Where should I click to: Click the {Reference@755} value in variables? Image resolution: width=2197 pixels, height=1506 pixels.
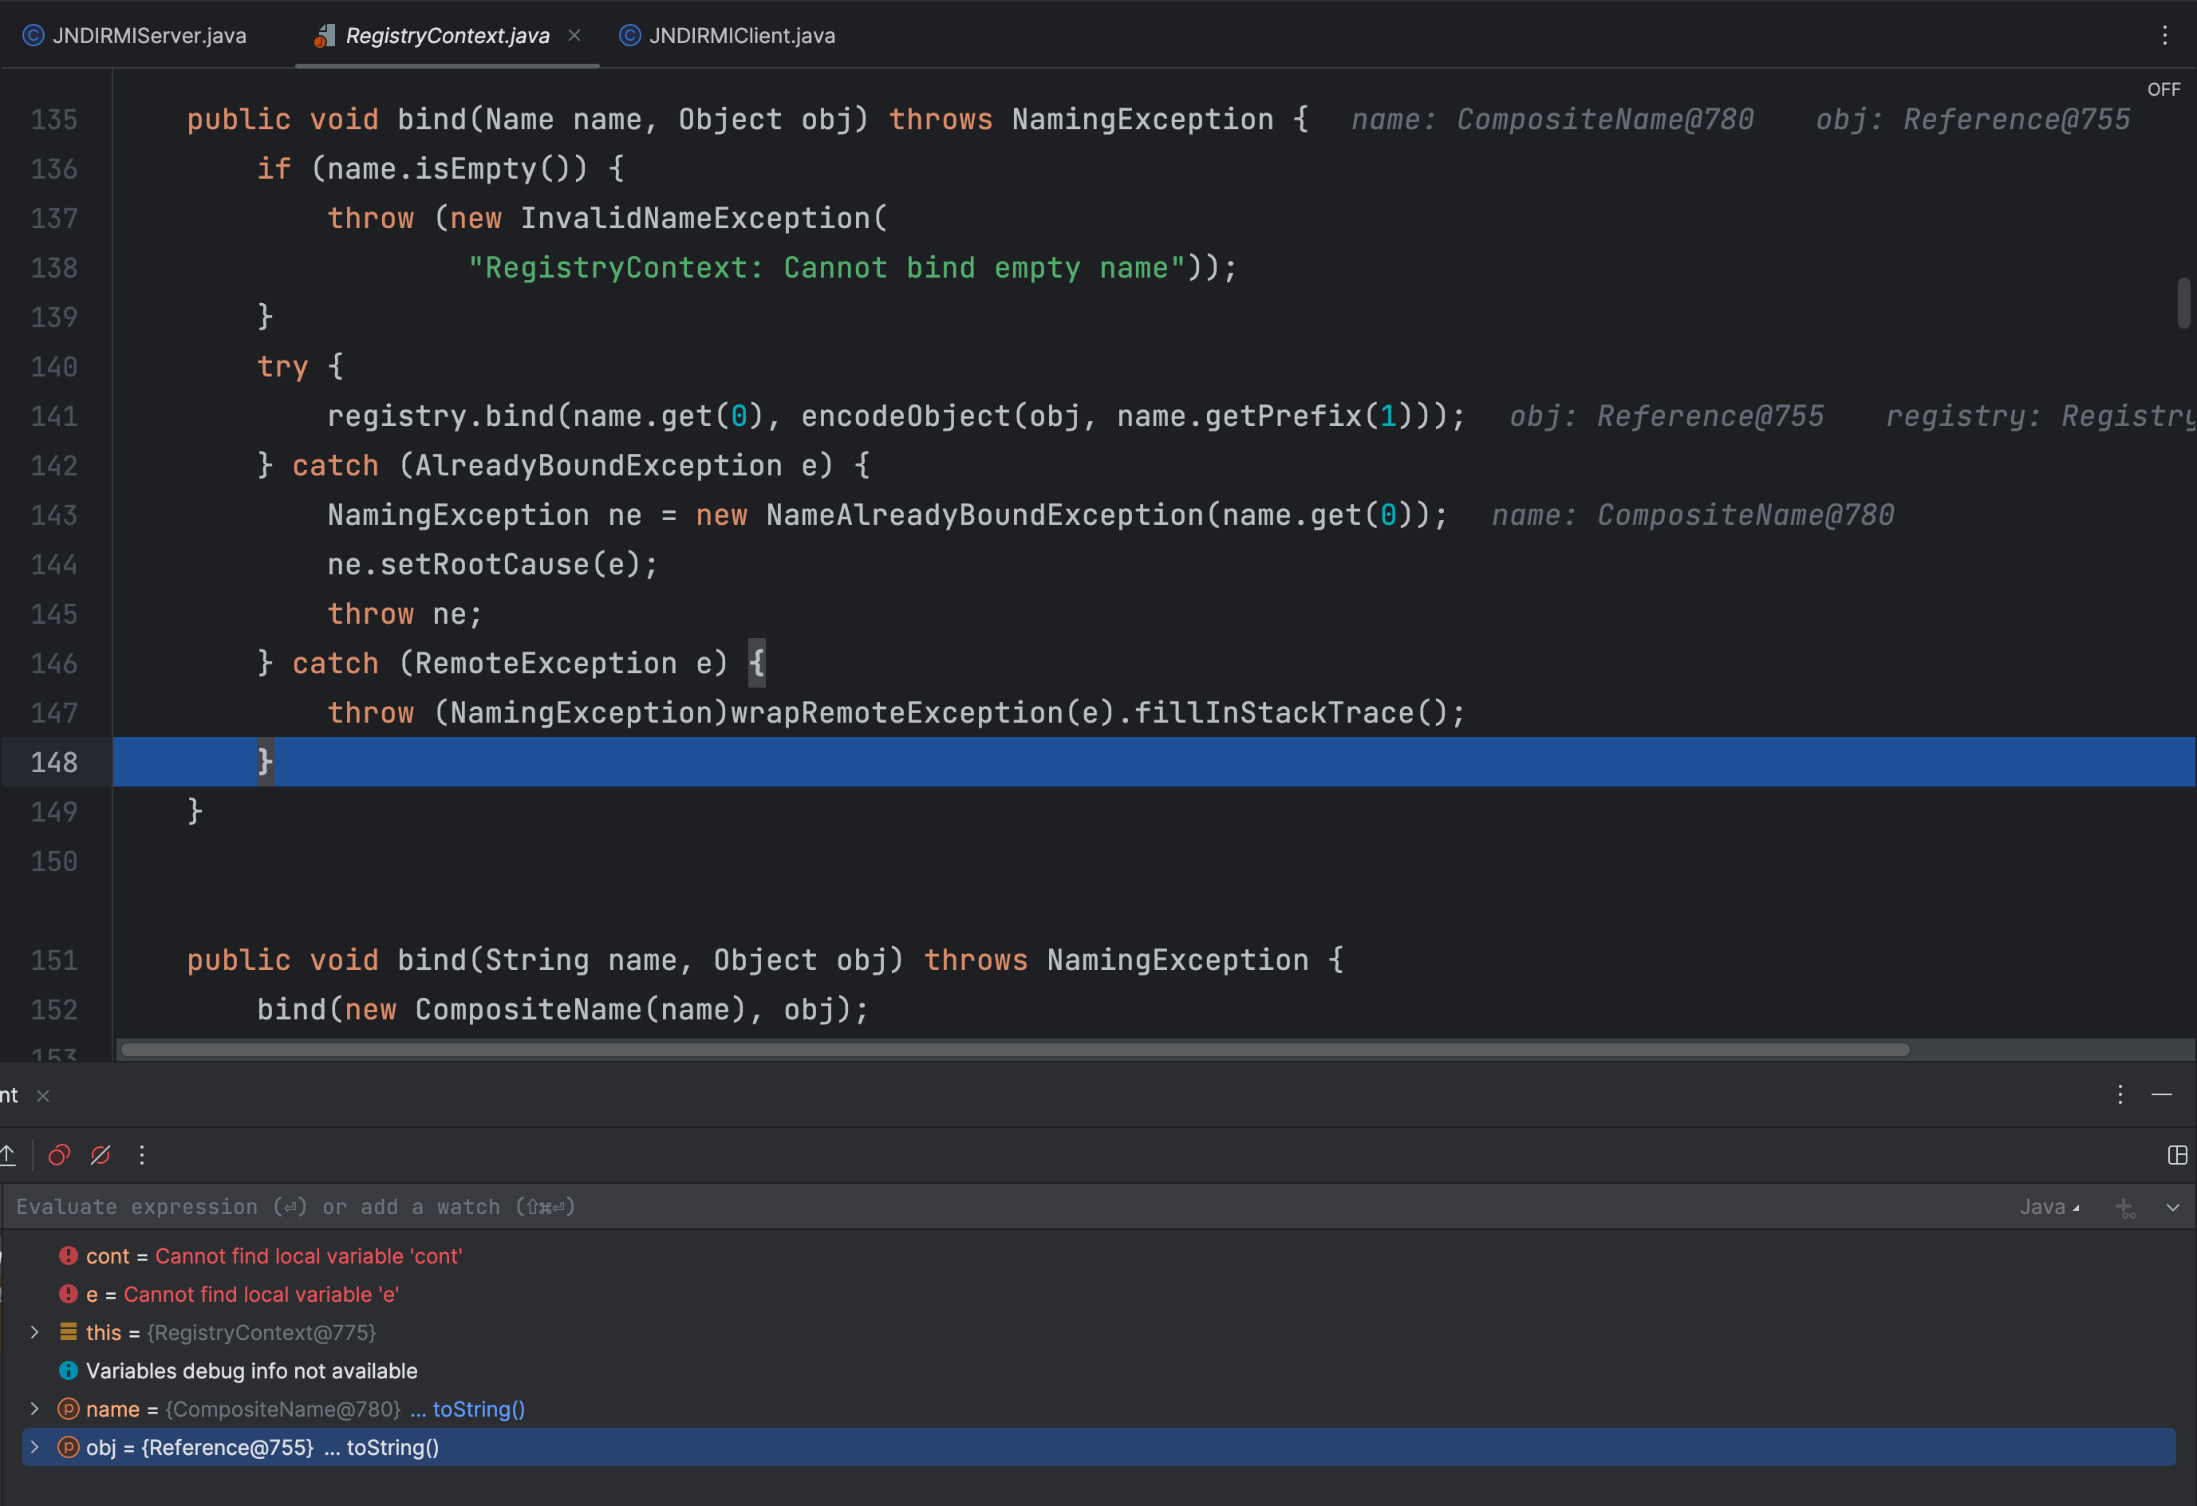click(227, 1448)
